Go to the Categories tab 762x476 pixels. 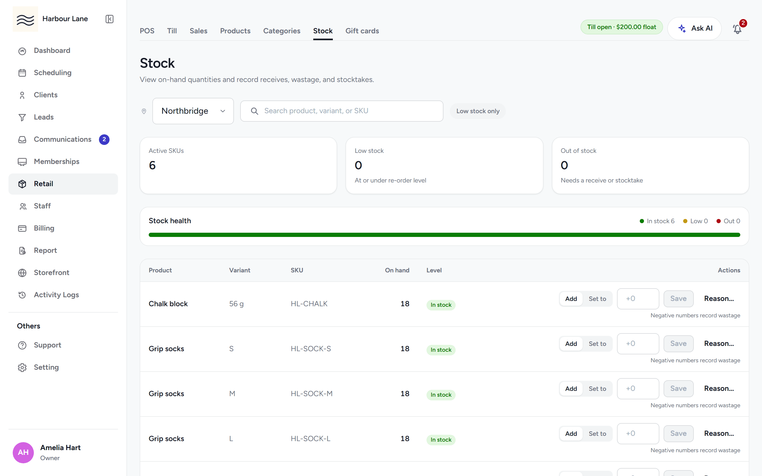(x=282, y=31)
